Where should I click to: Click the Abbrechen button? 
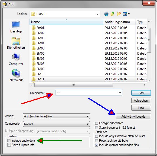click(141, 101)
